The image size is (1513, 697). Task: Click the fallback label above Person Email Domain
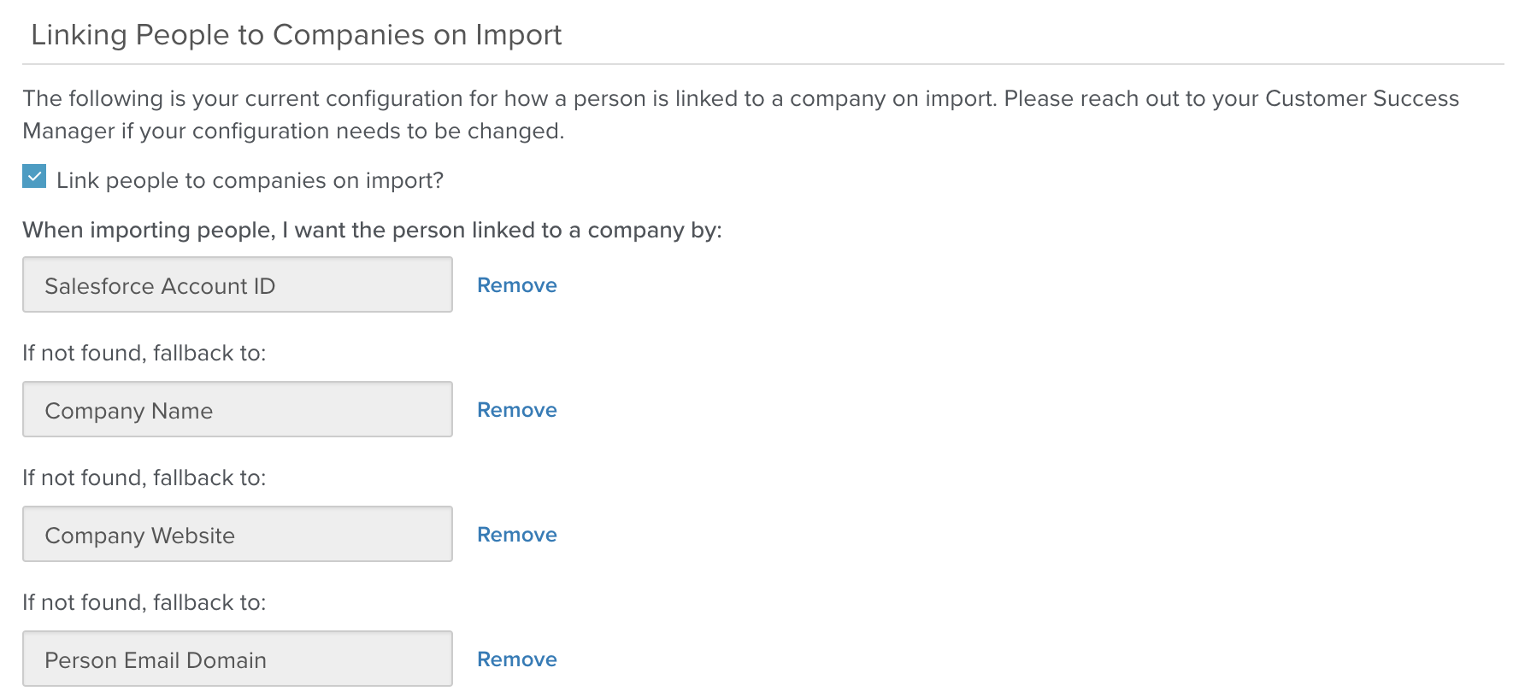pos(144,603)
